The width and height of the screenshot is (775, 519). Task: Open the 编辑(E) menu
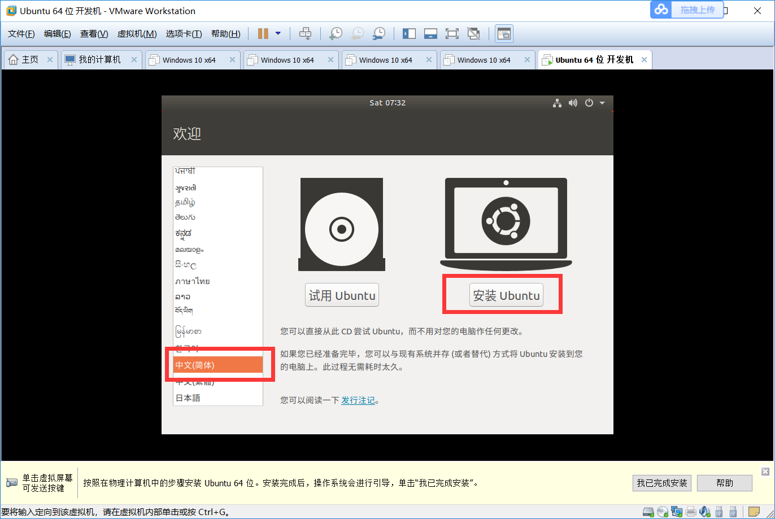(x=58, y=34)
